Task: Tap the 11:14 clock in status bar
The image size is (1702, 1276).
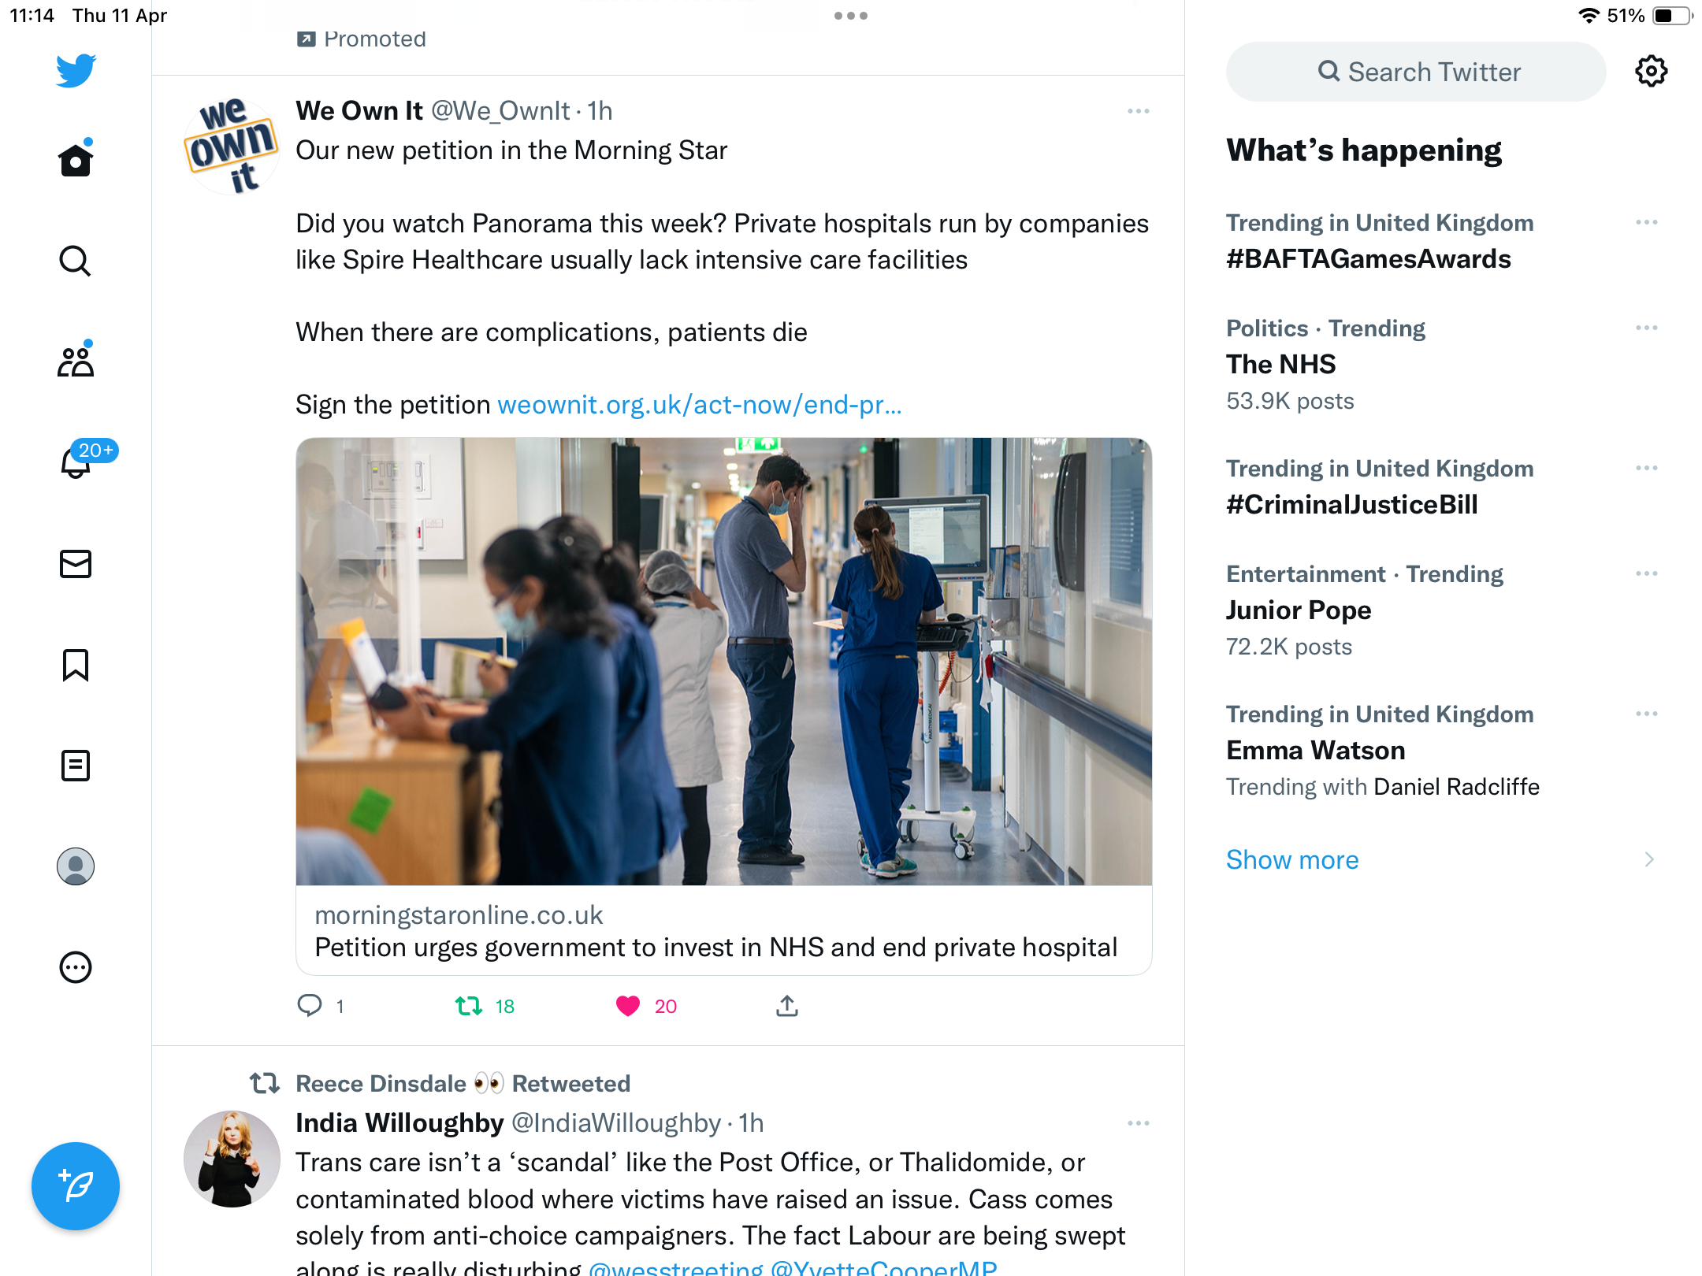Action: pyautogui.click(x=32, y=16)
